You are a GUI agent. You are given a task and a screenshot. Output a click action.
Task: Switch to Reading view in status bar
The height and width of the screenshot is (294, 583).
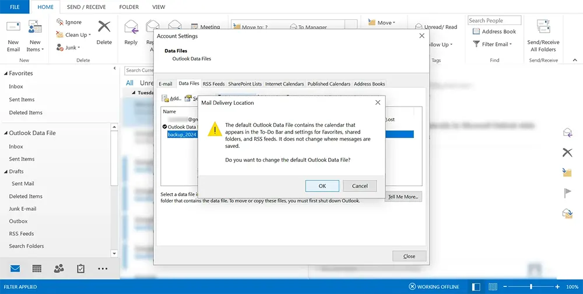pyautogui.click(x=493, y=286)
